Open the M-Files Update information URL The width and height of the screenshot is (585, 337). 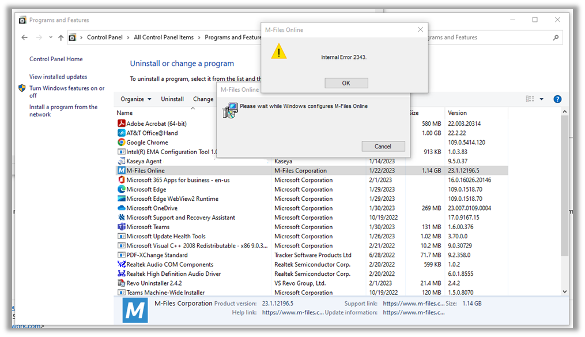[x=414, y=312]
